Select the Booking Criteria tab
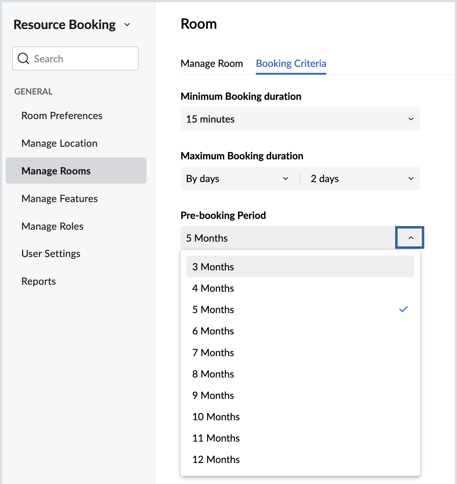Screen dimensions: 457x484 pyautogui.click(x=291, y=63)
